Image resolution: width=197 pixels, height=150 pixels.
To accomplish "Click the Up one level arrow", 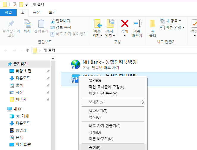I will click(28, 50).
